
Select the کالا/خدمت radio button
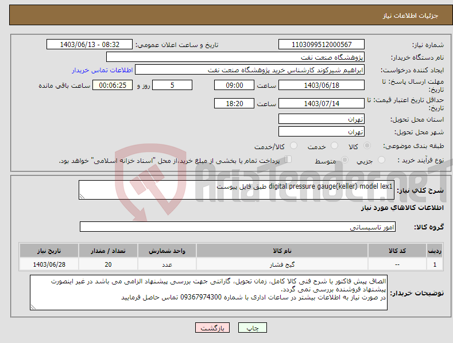[293, 146]
